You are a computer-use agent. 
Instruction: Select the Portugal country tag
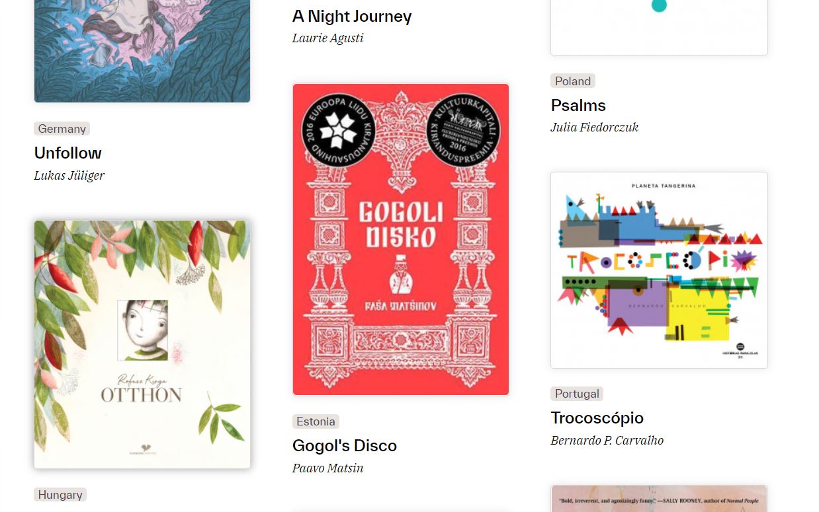(577, 394)
